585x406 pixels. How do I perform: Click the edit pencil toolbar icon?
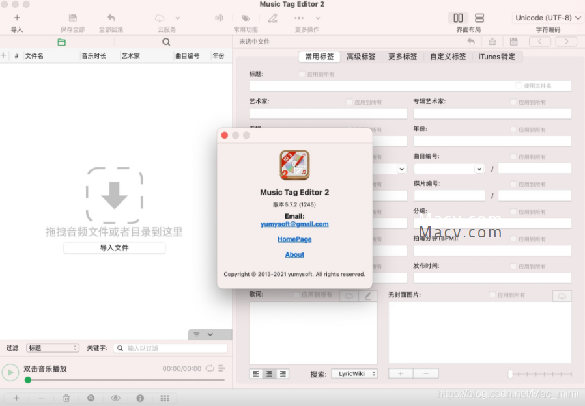[273, 18]
